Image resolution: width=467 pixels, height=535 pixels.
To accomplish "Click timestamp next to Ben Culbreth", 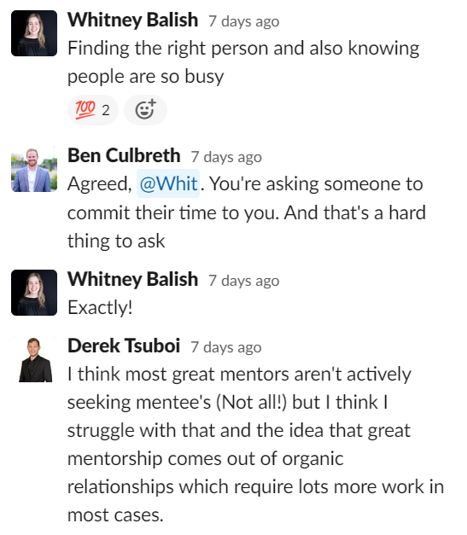I will point(226,157).
